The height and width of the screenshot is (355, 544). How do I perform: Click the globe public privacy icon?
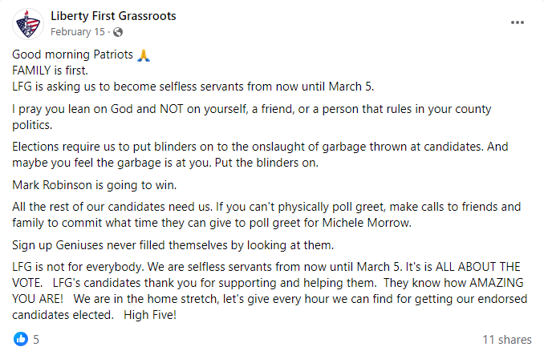119,32
